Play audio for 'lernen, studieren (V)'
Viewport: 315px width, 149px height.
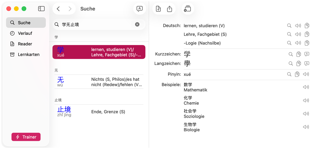298,26
